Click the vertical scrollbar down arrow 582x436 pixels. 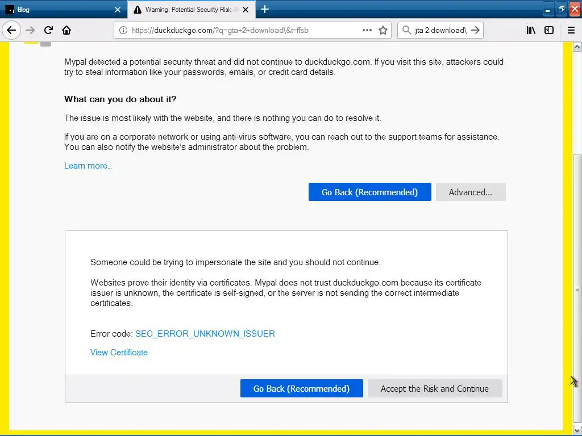[577, 430]
